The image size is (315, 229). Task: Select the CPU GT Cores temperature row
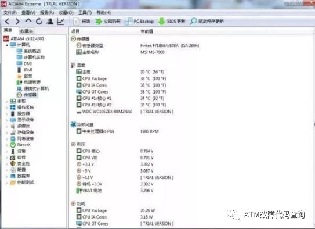pos(121,92)
